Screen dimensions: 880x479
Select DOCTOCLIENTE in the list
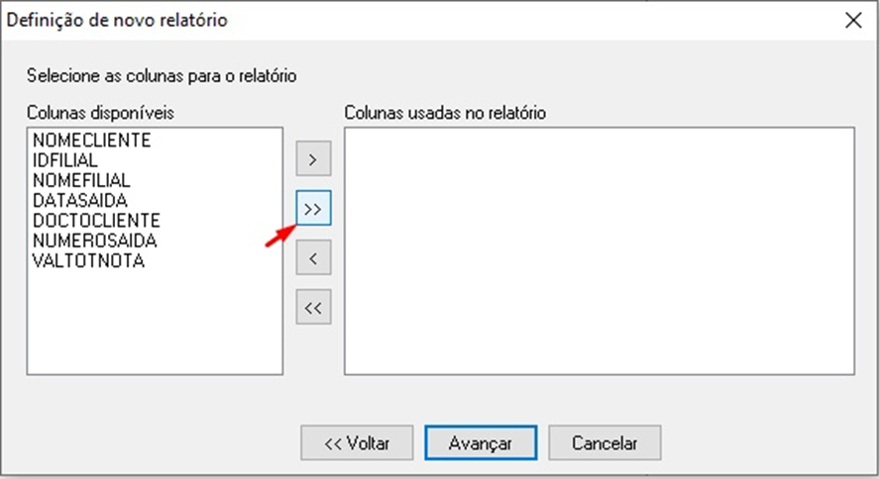click(x=96, y=221)
